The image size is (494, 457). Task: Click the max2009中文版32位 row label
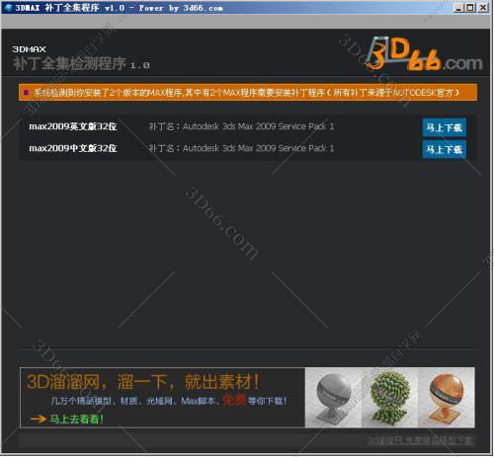pyautogui.click(x=73, y=148)
